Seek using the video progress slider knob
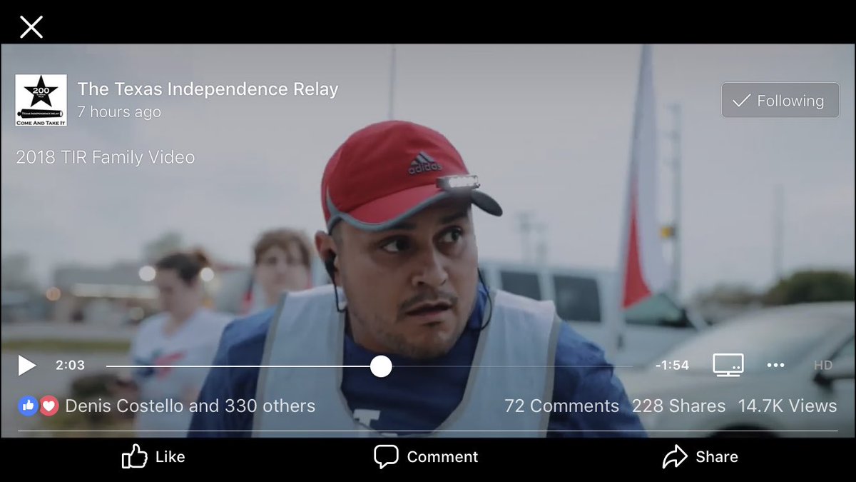 pos(381,366)
